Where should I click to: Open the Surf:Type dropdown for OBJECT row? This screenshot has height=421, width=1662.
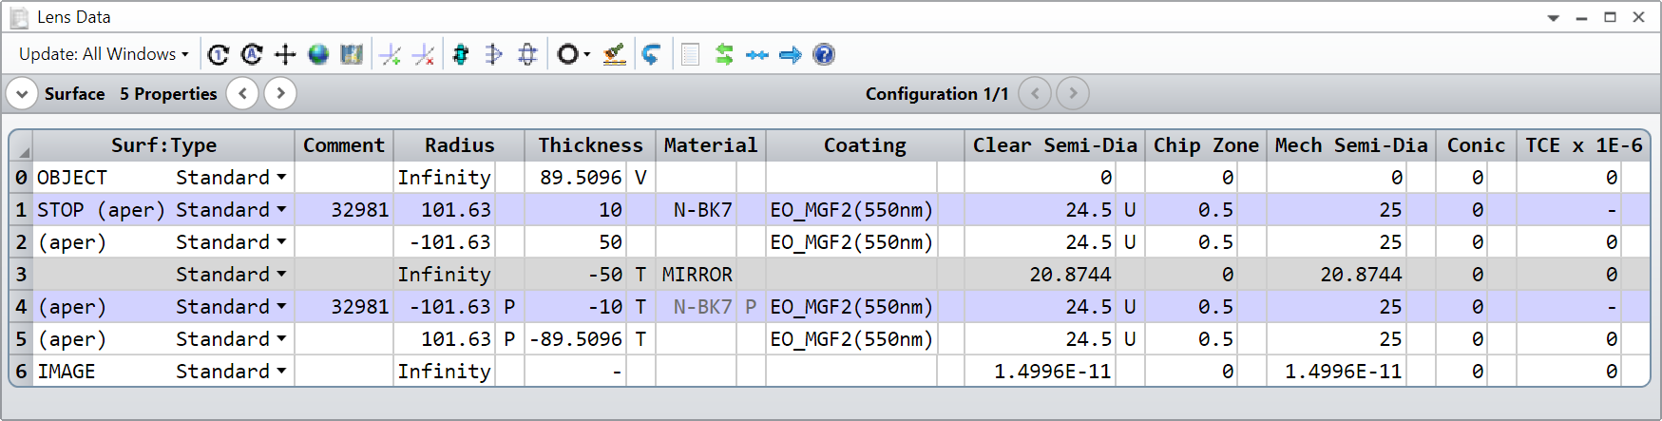coord(281,178)
